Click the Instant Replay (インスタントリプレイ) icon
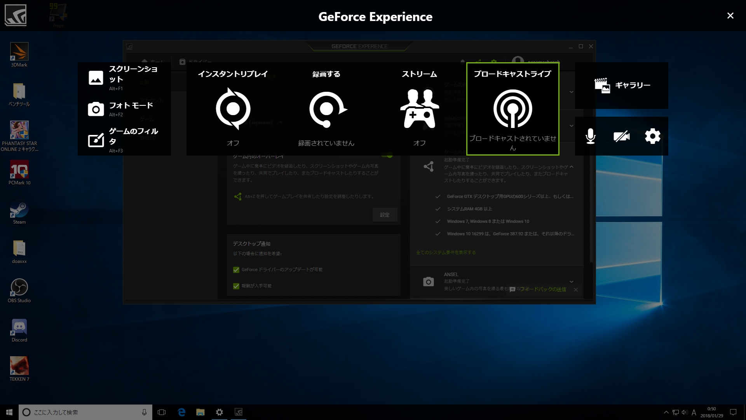The image size is (746, 420). [x=233, y=108]
